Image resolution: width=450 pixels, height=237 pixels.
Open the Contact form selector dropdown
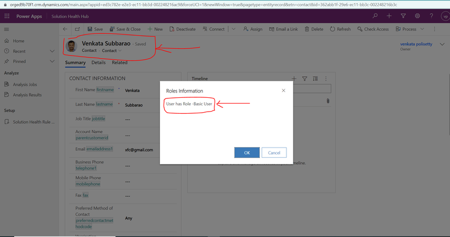tap(112, 50)
